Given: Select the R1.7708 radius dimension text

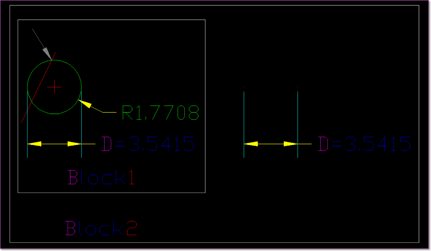Looking at the screenshot, I should coord(160,113).
